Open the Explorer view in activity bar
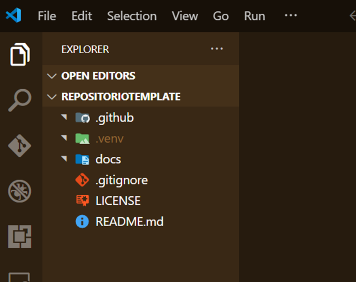This screenshot has height=282, width=356. click(x=20, y=54)
